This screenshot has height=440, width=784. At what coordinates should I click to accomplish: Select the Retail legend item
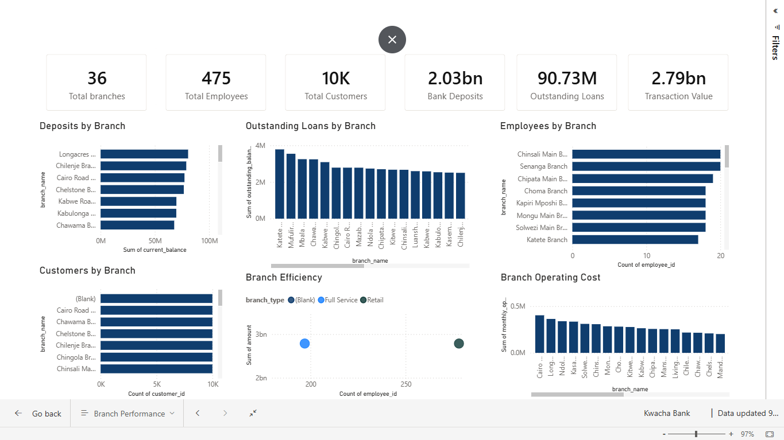coord(372,300)
